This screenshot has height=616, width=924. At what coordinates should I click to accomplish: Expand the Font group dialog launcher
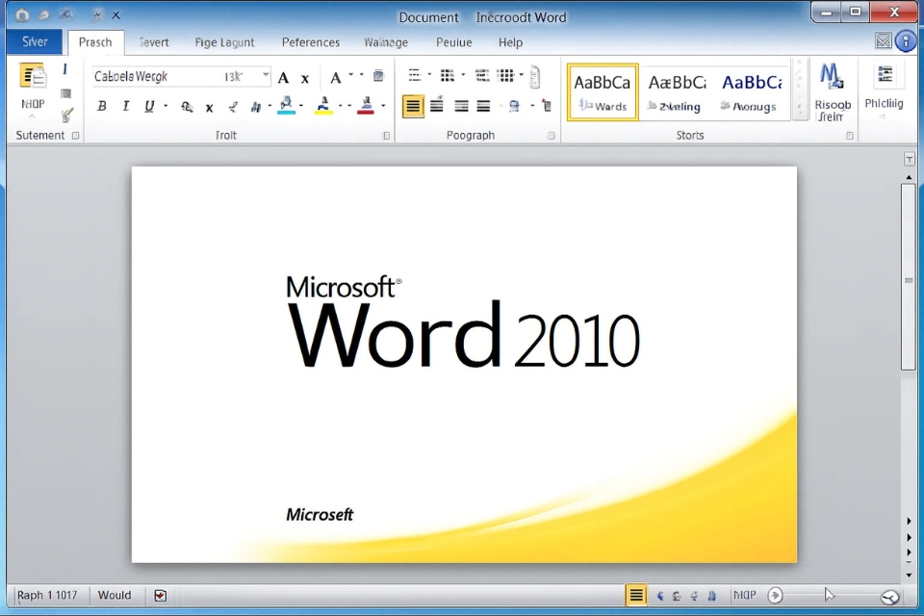(x=386, y=136)
